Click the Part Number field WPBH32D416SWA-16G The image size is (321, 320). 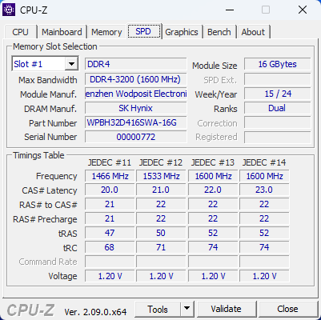coord(136,122)
